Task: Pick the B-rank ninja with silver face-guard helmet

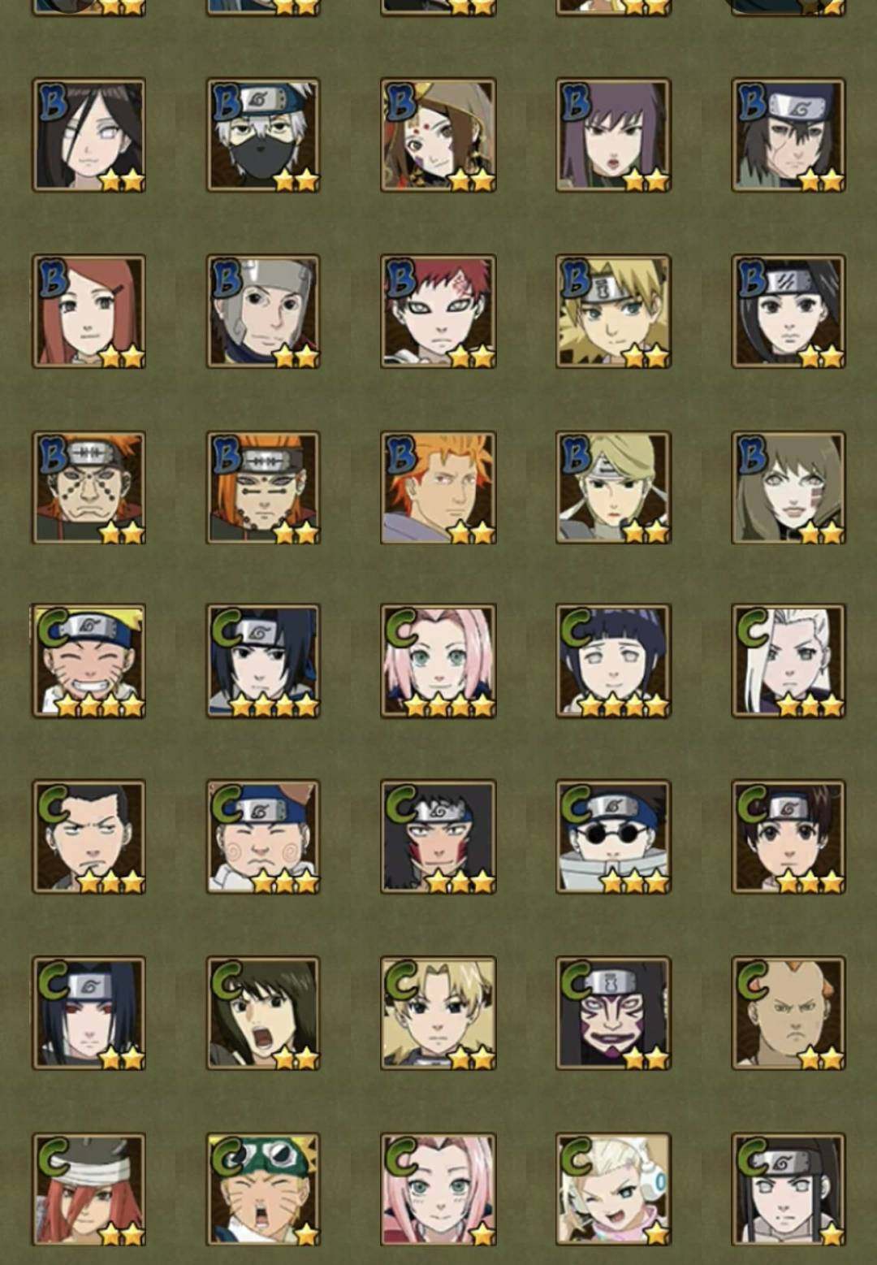Action: click(x=263, y=311)
